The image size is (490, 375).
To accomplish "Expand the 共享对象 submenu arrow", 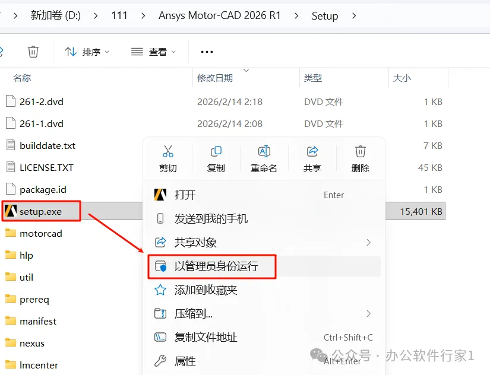I will 369,242.
